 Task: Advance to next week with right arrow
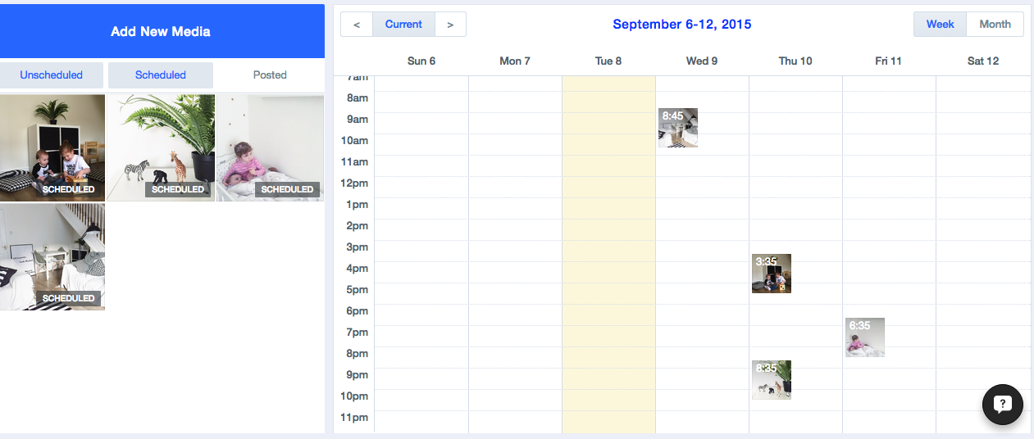tap(450, 25)
